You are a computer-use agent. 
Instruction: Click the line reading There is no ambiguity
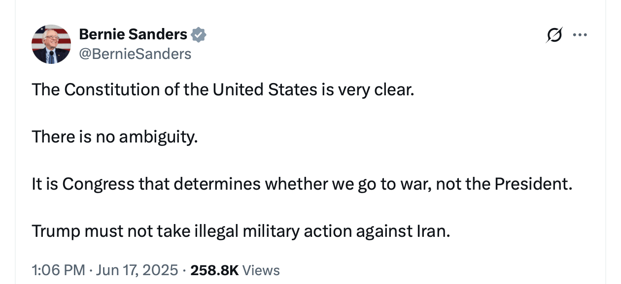114,137
